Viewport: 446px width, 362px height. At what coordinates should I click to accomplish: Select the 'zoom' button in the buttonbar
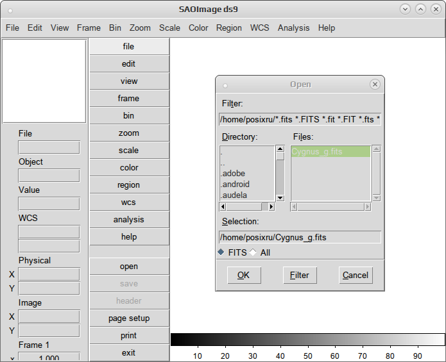(130, 133)
